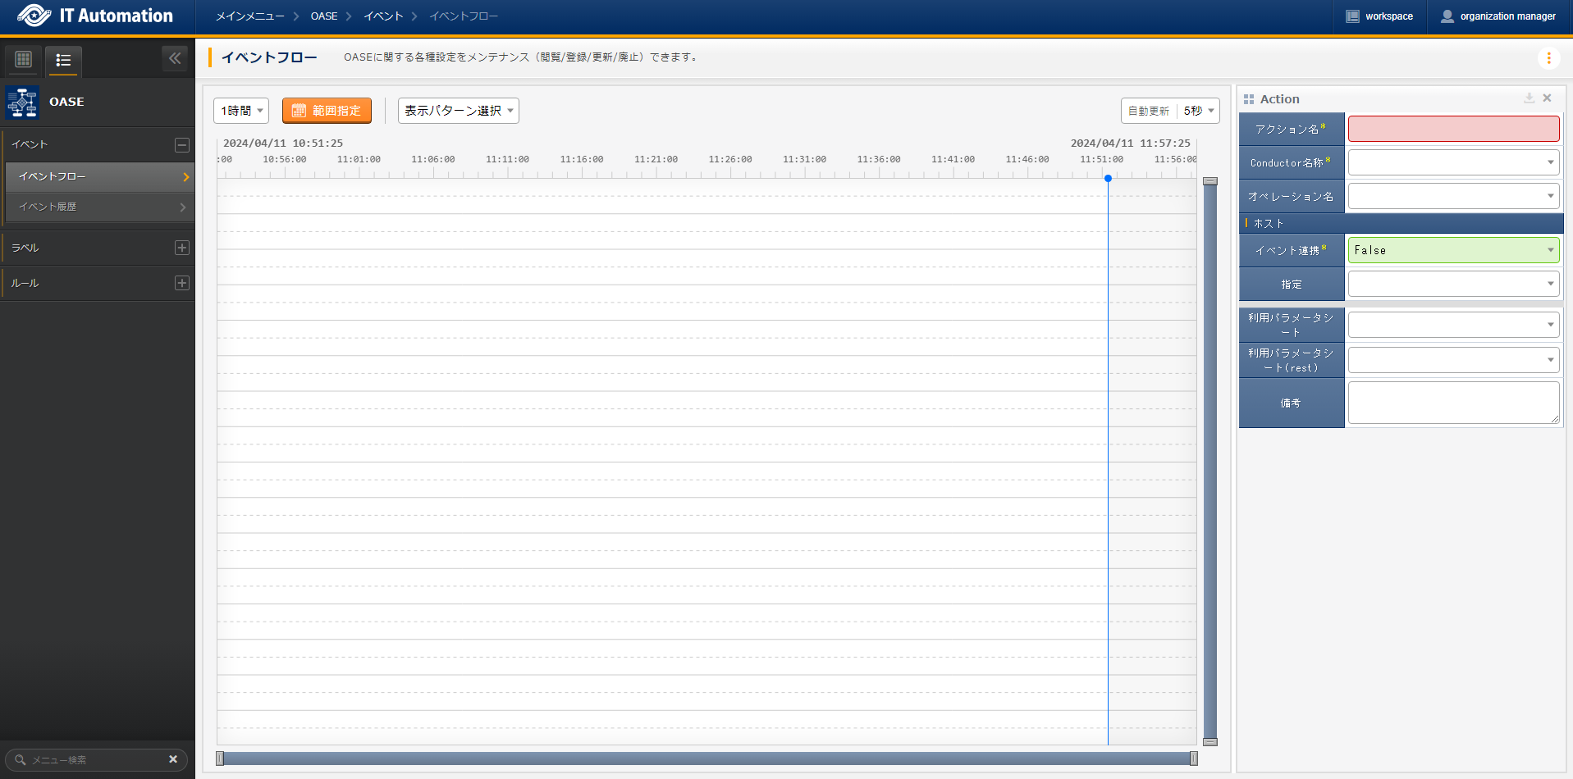Open the 表示パターン選択 dropdown
Screen dimensions: 1573x779
point(458,111)
